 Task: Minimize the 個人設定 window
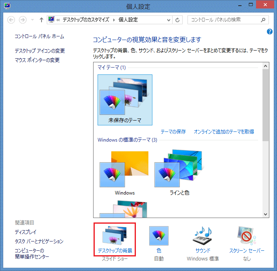240,5
